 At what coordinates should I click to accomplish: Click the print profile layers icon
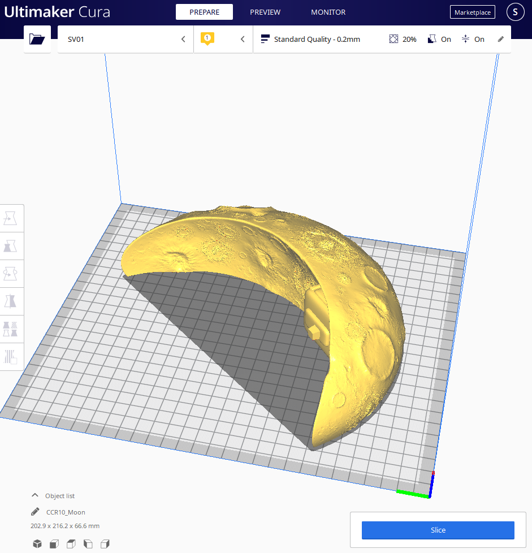265,39
